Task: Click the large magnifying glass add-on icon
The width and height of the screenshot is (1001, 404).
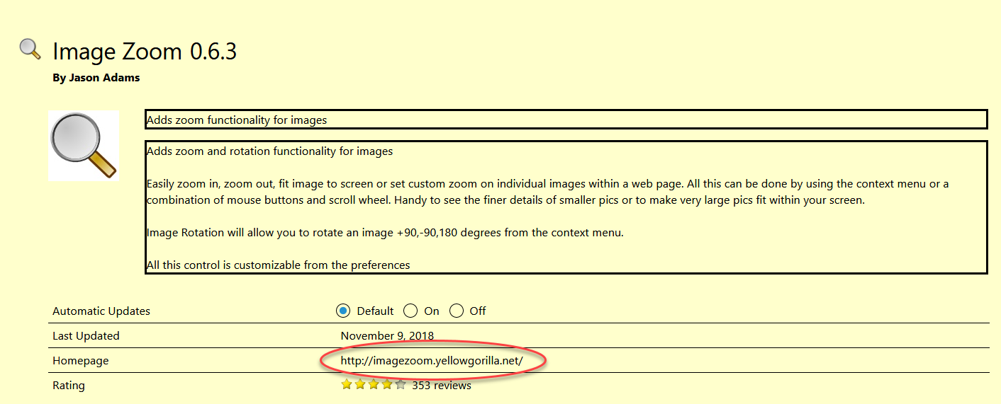Action: [x=83, y=145]
